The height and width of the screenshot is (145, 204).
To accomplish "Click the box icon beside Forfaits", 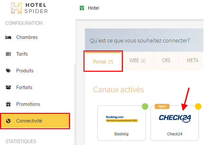I will 8,87.
